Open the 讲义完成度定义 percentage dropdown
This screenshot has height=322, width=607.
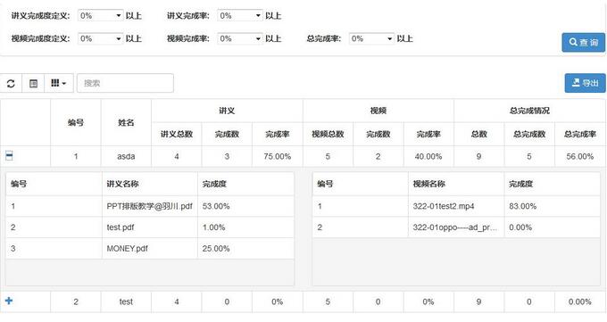point(101,16)
